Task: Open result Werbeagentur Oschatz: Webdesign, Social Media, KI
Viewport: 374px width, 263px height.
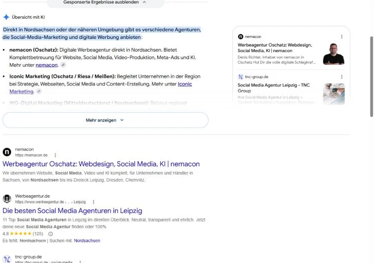Action: [101, 164]
